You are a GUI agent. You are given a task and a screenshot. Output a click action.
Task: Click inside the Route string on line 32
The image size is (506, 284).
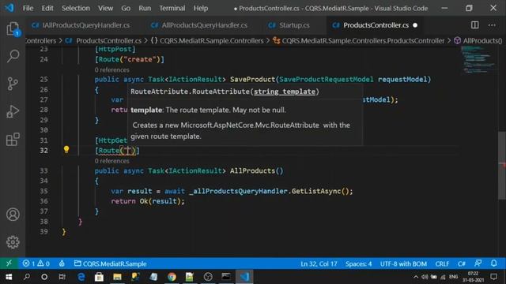pyautogui.click(x=127, y=151)
